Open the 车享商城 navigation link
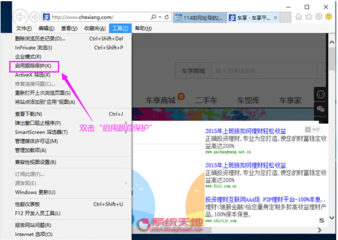This screenshot has width=338, height=240. click(161, 100)
